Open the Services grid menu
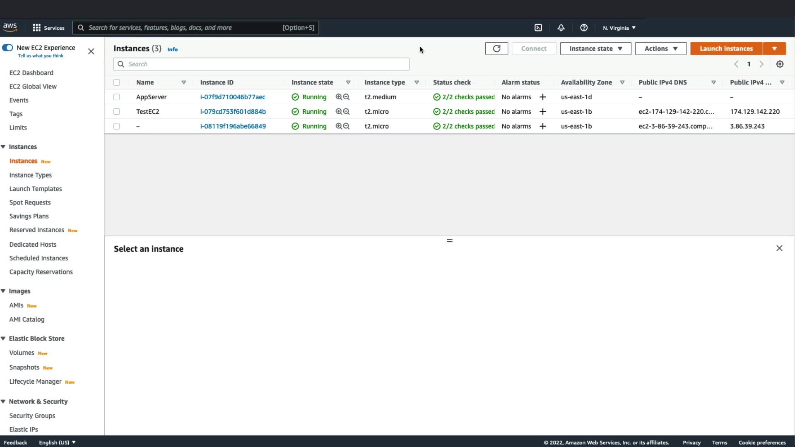The height and width of the screenshot is (447, 795). coord(37,28)
